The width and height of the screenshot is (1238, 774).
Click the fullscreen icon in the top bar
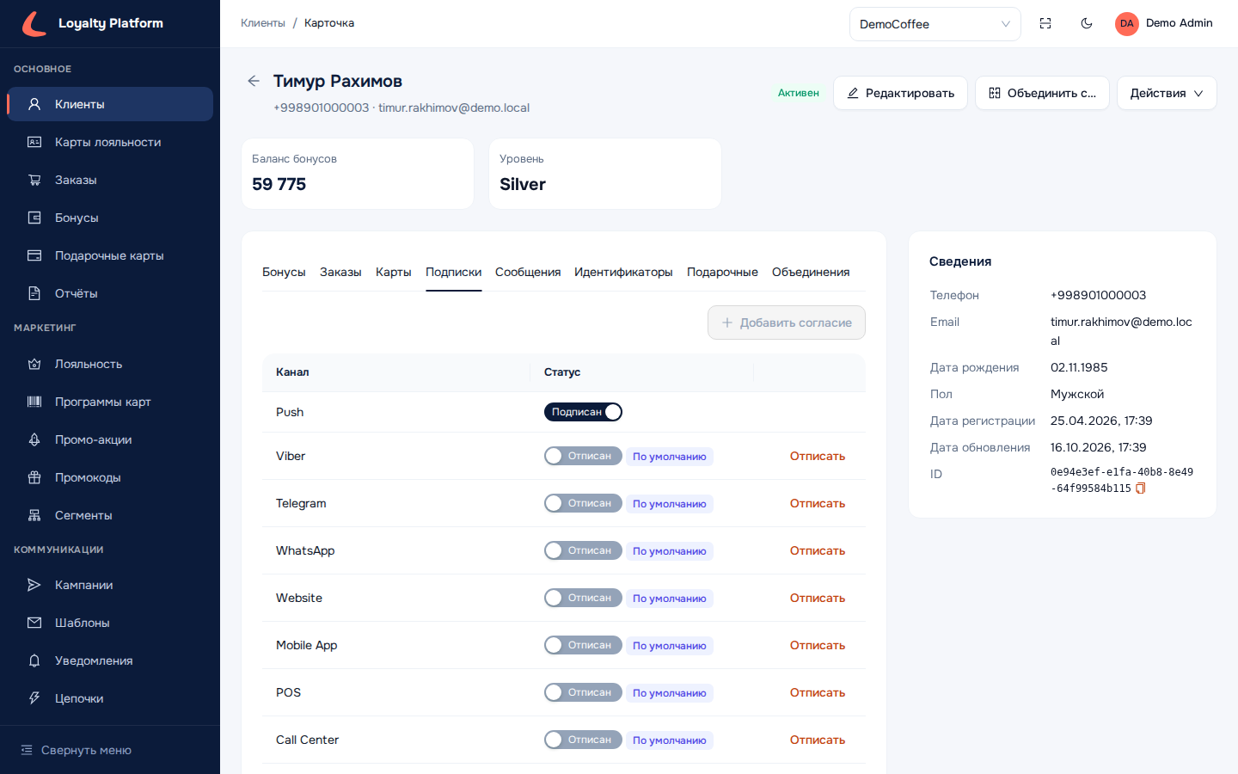(1045, 23)
